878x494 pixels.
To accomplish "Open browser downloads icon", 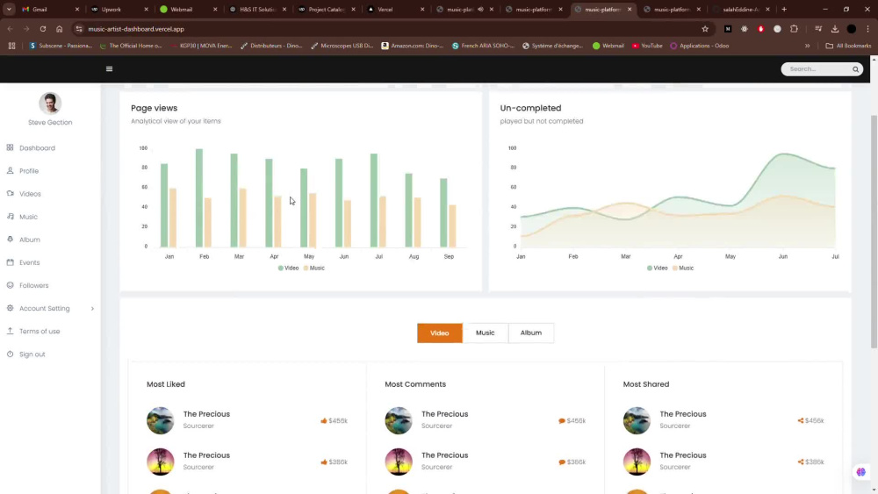I will [x=835, y=29].
